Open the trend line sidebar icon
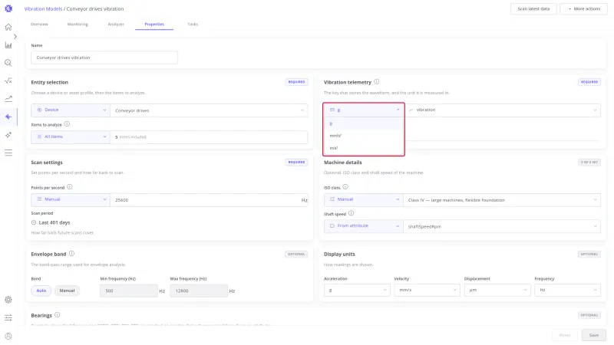 [x=8, y=99]
